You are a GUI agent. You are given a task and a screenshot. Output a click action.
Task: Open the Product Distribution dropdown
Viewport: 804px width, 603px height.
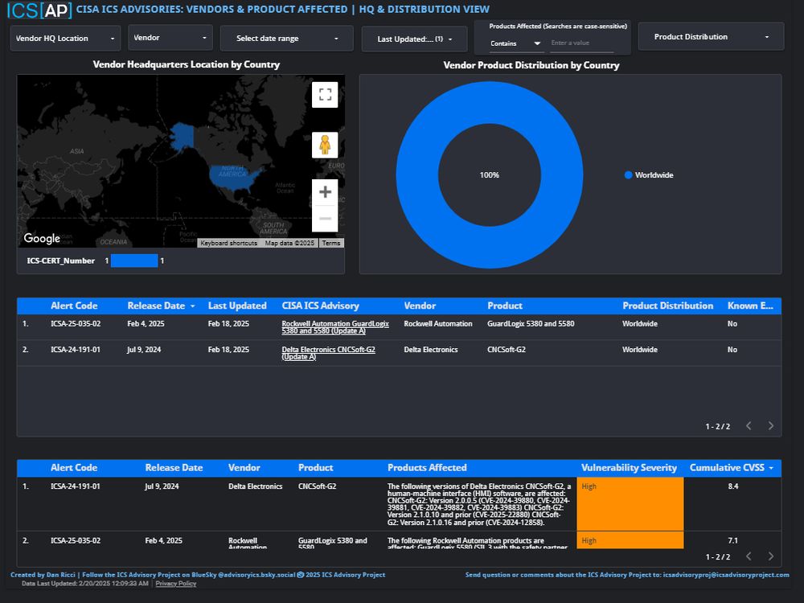coord(711,37)
